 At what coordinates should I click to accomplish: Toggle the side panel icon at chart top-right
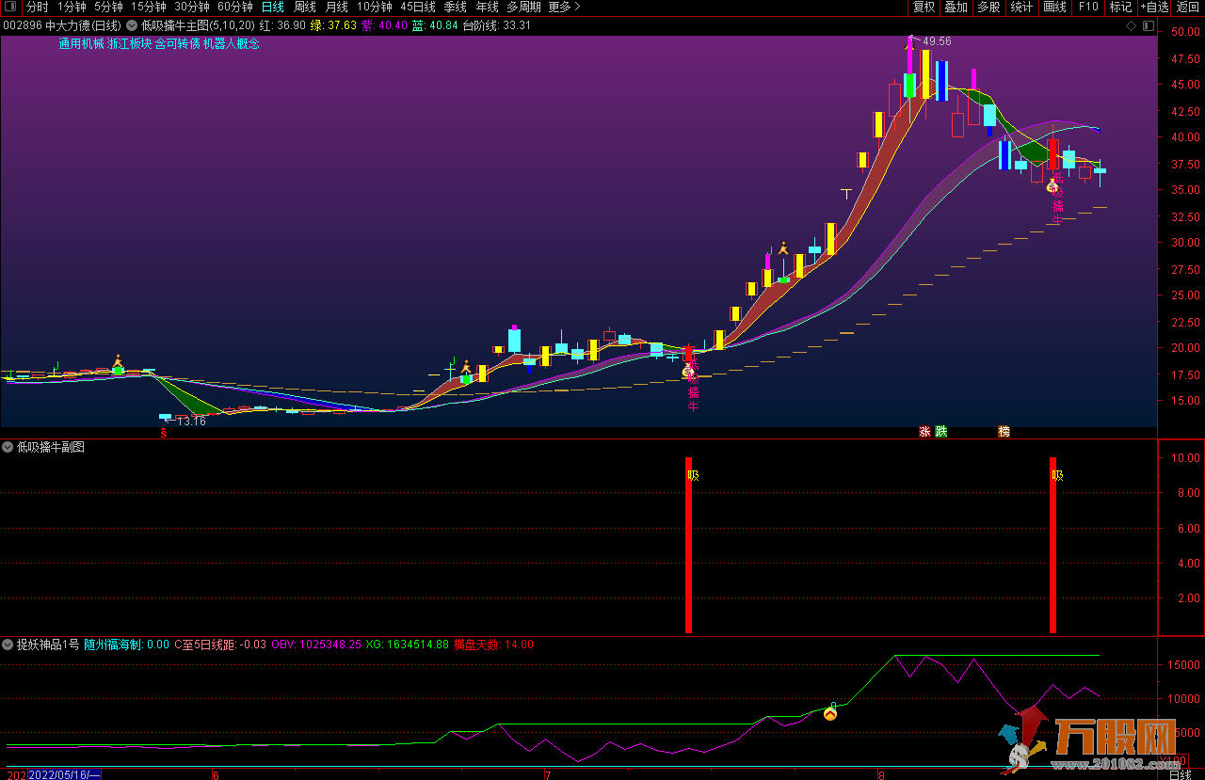1147,26
